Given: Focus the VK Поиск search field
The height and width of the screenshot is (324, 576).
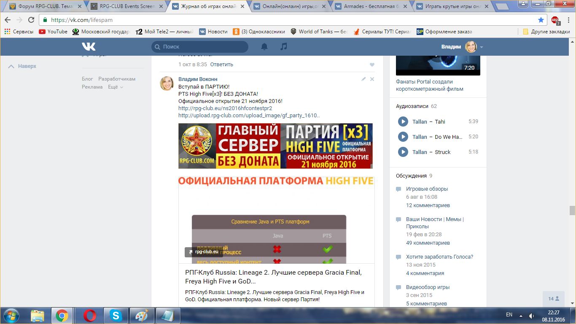Looking at the screenshot, I should click(200, 47).
